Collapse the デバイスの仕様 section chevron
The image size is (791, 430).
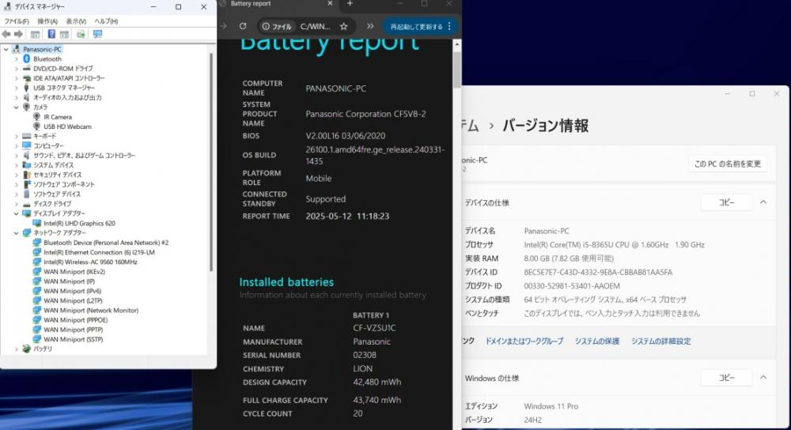[763, 202]
